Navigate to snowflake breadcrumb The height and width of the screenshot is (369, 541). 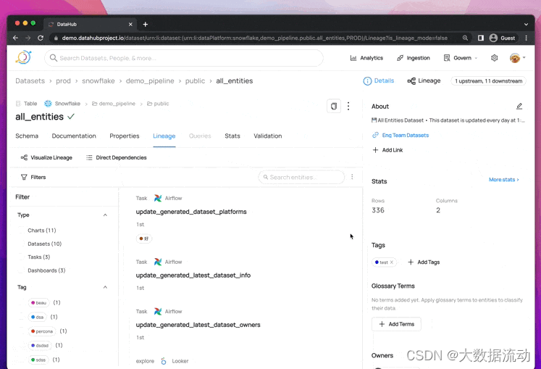click(98, 81)
